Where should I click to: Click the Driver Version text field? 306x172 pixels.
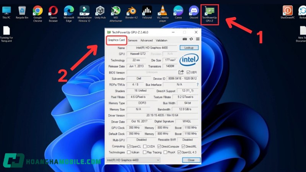click(x=162, y=115)
